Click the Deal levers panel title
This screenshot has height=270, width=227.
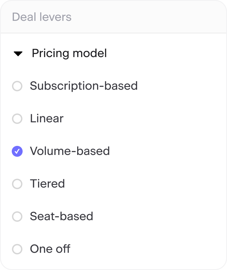[x=42, y=17]
